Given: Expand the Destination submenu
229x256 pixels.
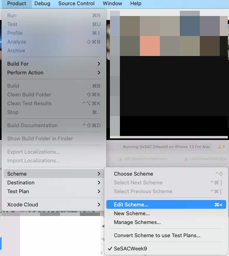Looking at the screenshot, I should pos(54,183).
